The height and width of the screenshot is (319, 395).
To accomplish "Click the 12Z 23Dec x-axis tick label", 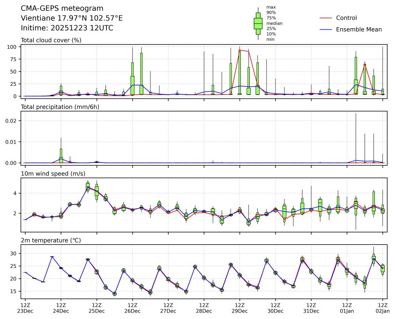I will [x=25, y=308].
